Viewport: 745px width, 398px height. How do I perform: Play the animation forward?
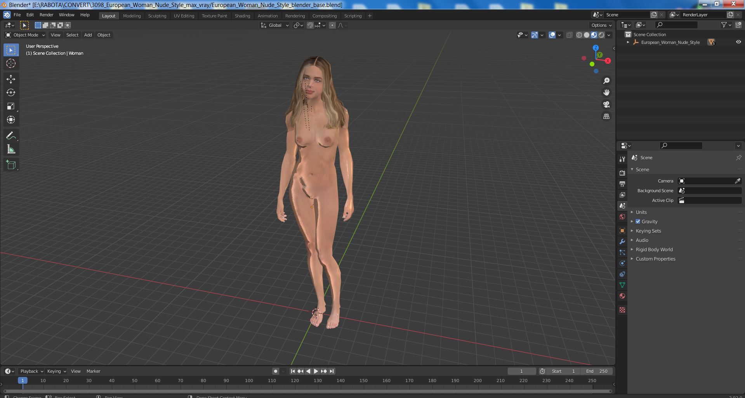tap(316, 371)
